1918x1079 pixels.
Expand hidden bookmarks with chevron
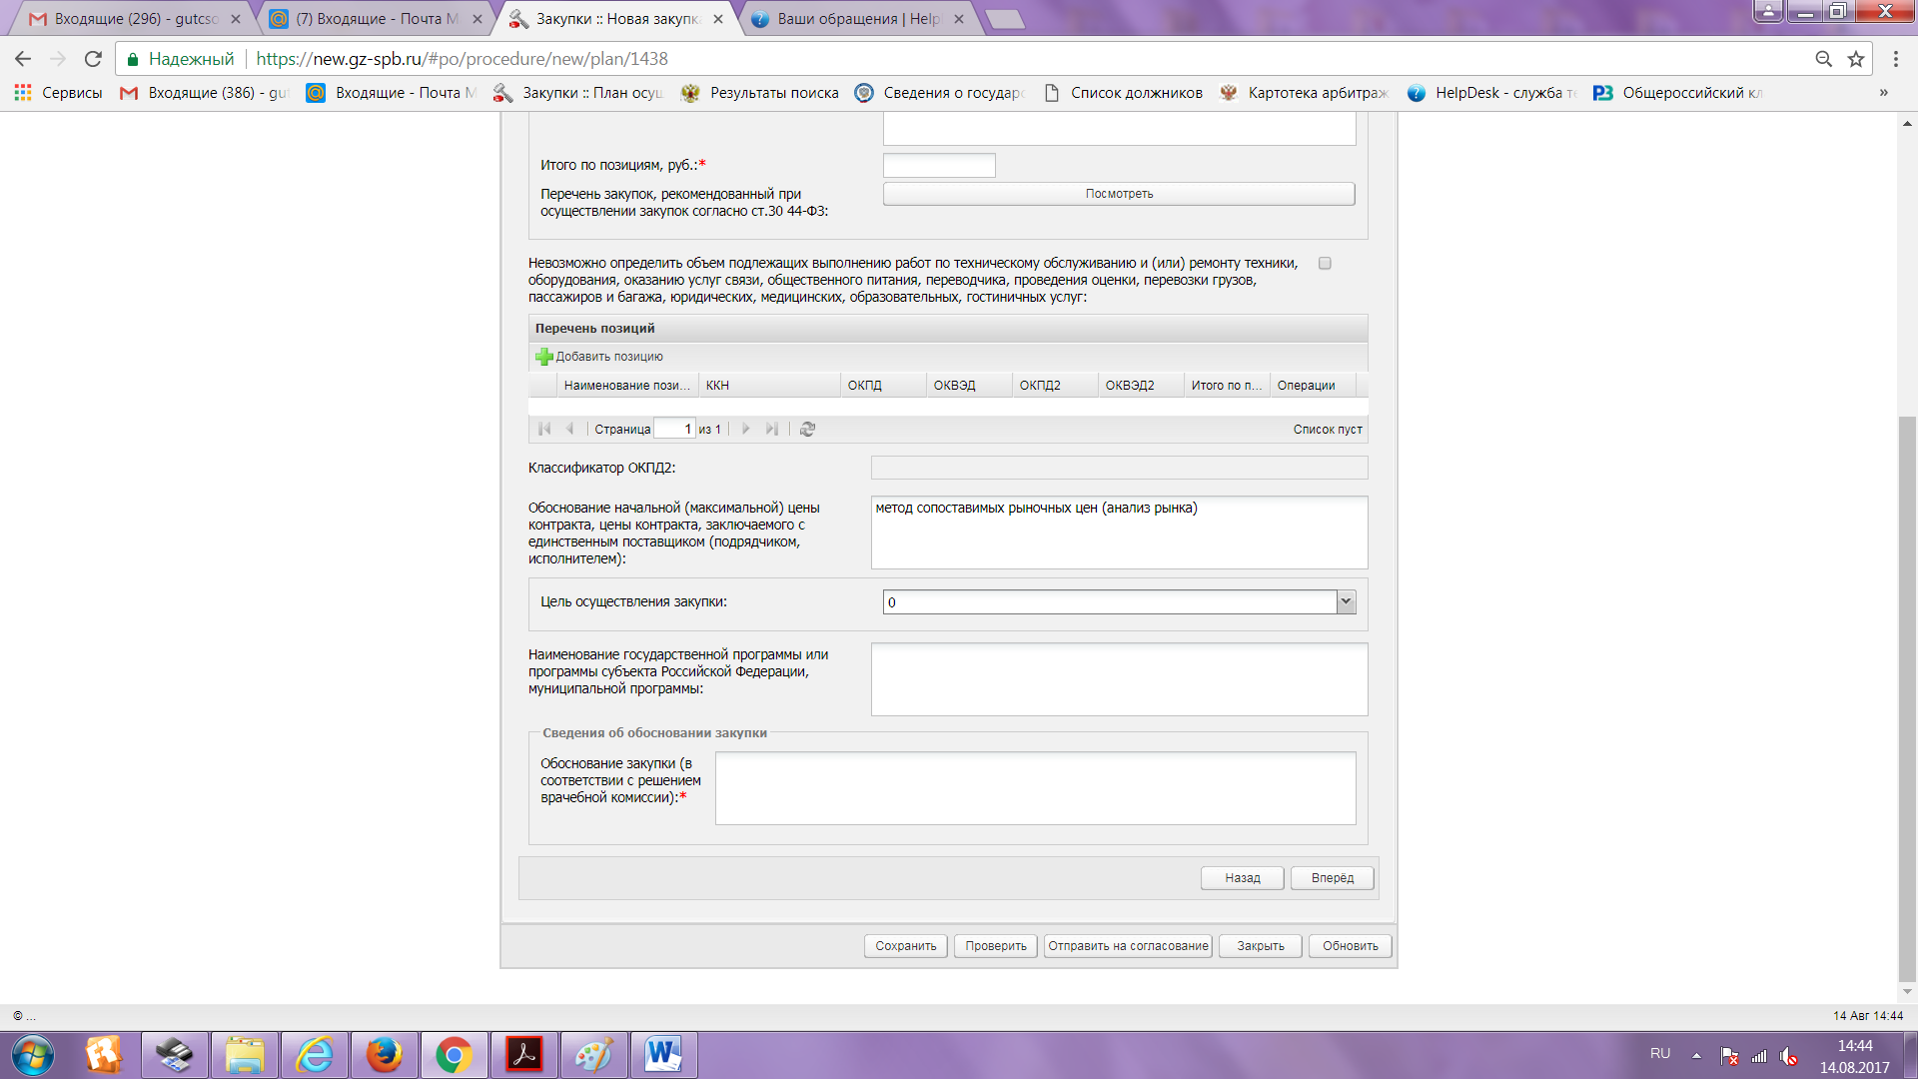1883,93
